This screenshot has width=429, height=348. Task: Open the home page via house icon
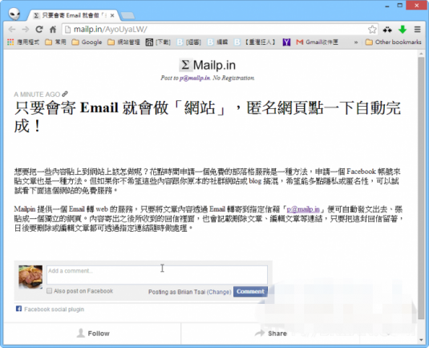(x=53, y=30)
